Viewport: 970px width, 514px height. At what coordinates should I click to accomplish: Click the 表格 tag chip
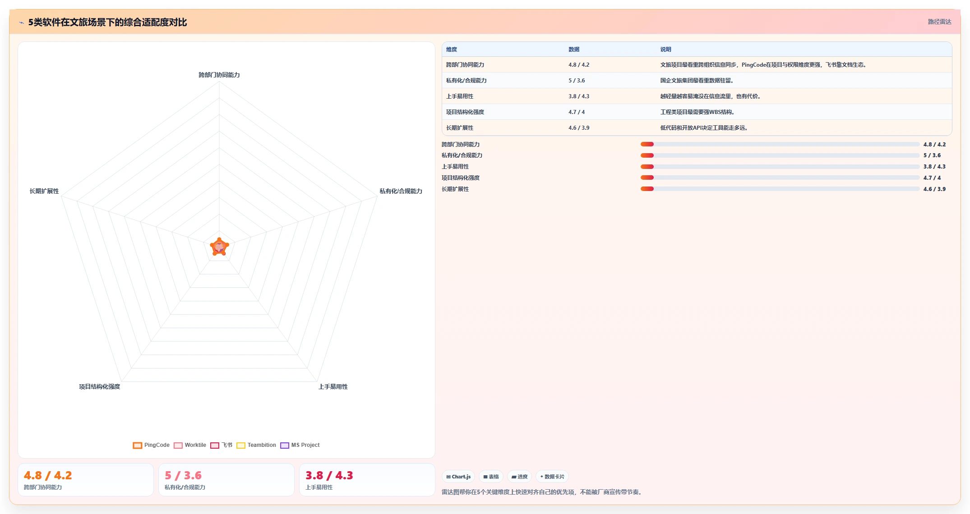pyautogui.click(x=491, y=477)
